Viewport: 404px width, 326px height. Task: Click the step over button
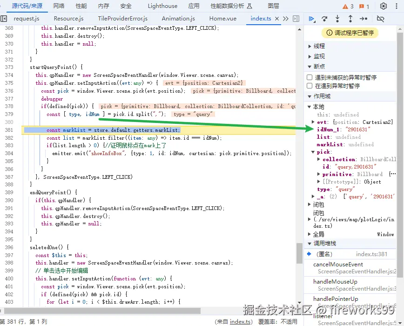[324, 19]
